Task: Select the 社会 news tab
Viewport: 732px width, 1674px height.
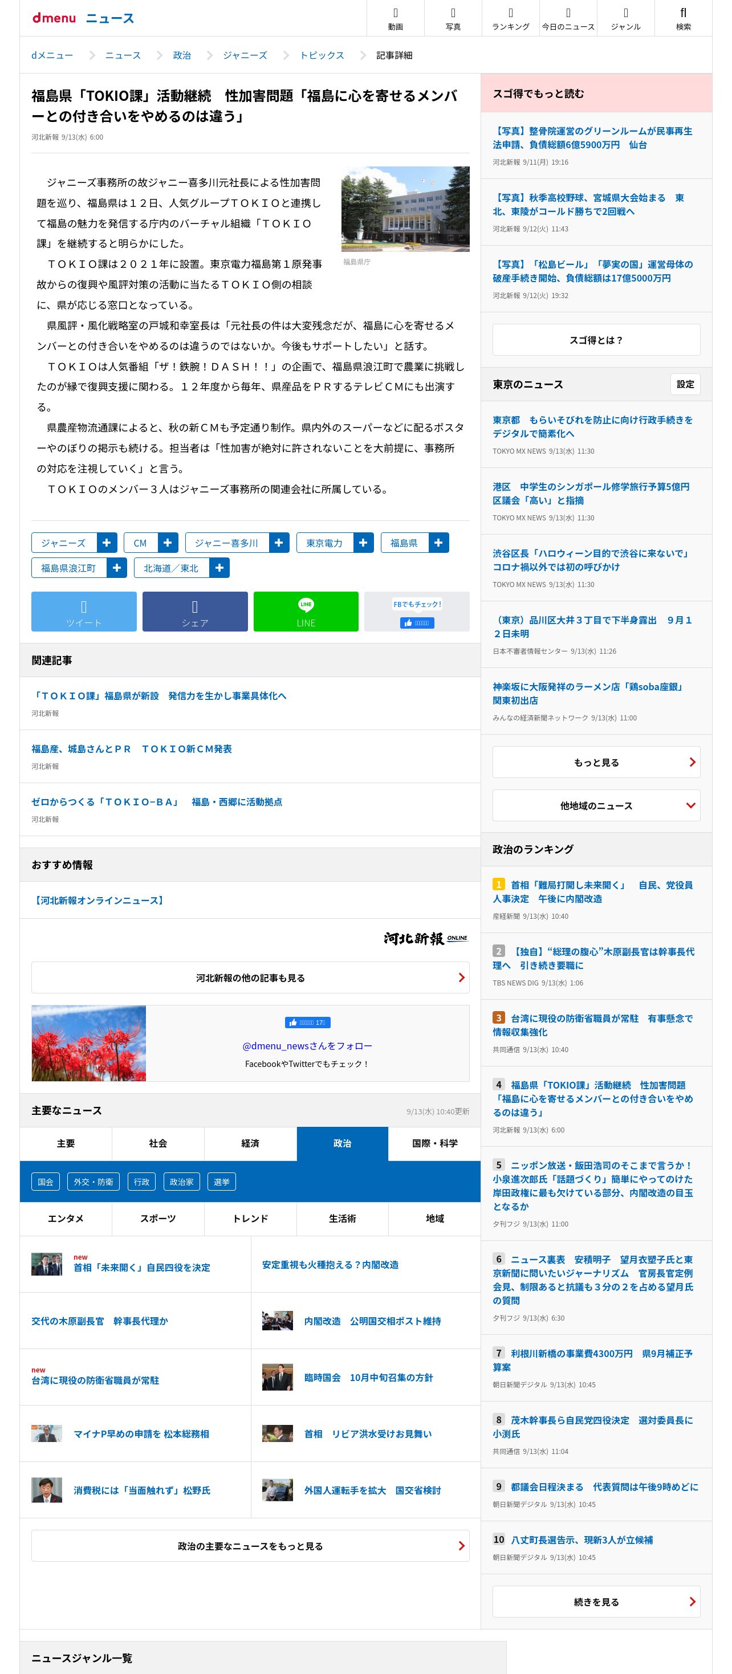Action: 158,1144
